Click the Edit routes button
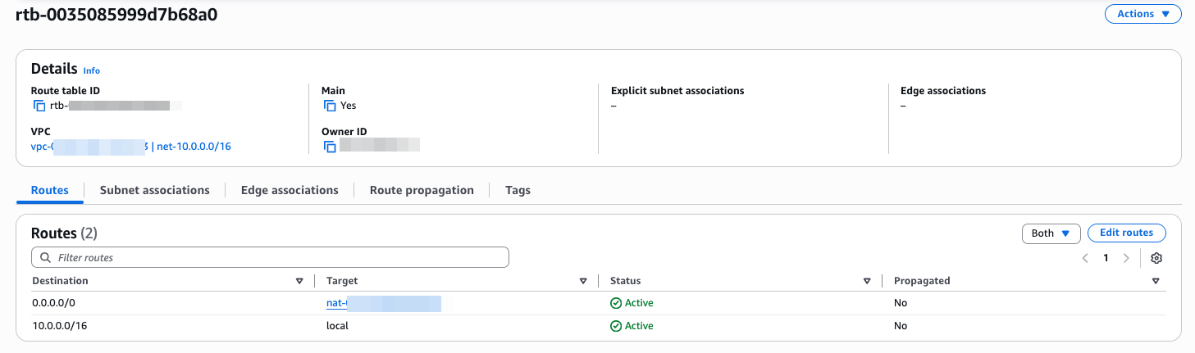 1126,233
